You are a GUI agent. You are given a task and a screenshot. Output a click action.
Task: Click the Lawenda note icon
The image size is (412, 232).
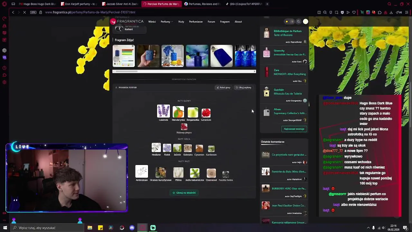pyautogui.click(x=163, y=111)
